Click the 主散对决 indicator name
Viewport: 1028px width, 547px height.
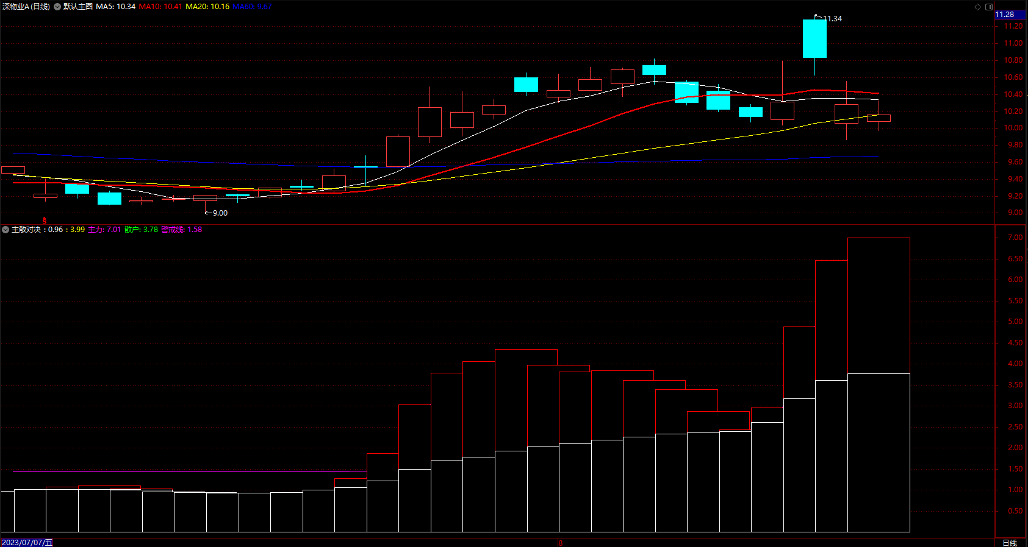(26, 230)
